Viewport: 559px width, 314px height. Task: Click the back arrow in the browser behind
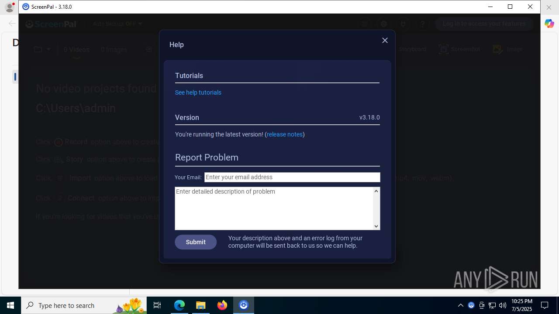pyautogui.click(x=12, y=24)
